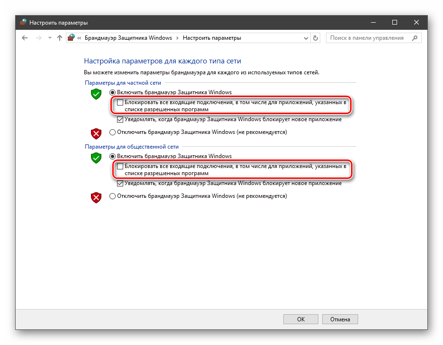Click the Back arrow in navigation bar

pos(25,38)
